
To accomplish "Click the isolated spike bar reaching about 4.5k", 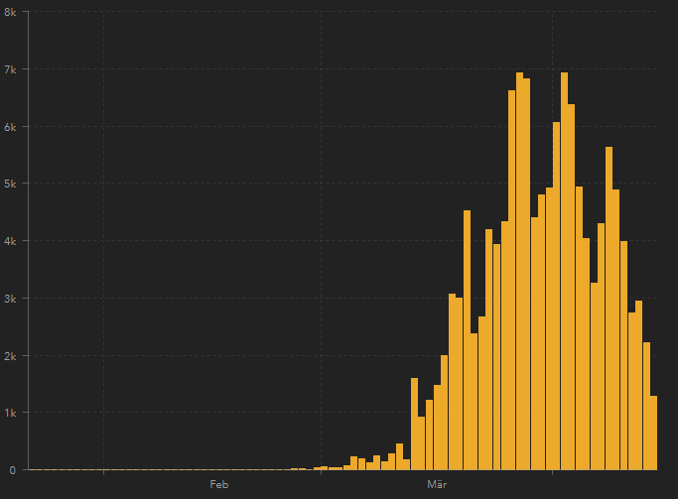I will tap(467, 340).
